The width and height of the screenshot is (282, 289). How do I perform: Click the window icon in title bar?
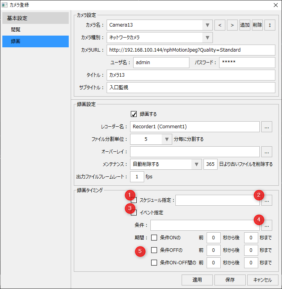pos(5,5)
